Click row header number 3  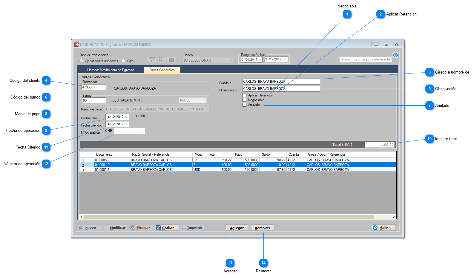(x=87, y=170)
